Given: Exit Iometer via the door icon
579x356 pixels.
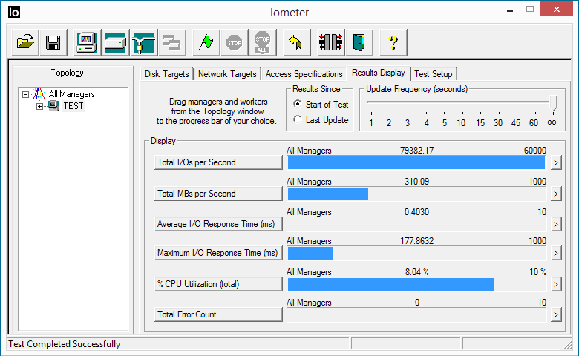Looking at the screenshot, I should click(359, 42).
